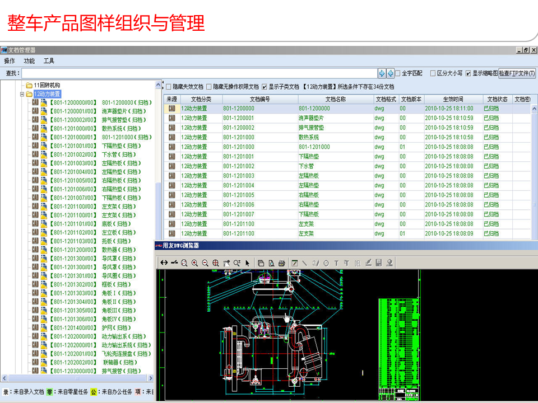Toggle 区分大小写 checkbox
The width and height of the screenshot is (538, 403).
pyautogui.click(x=433, y=73)
